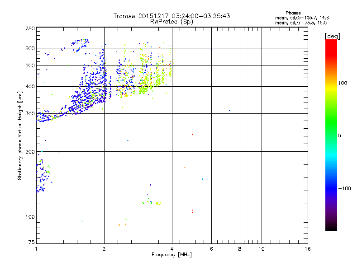The width and height of the screenshot is (362, 271).
Task: Click the 'mean, sd,X: 73.3, 19.5' statistics line
Action: (301, 23)
